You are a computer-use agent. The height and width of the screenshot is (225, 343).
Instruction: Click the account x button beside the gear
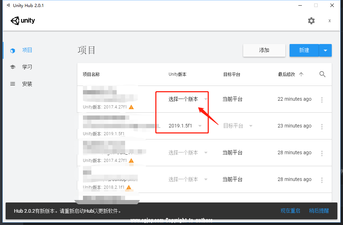click(329, 21)
